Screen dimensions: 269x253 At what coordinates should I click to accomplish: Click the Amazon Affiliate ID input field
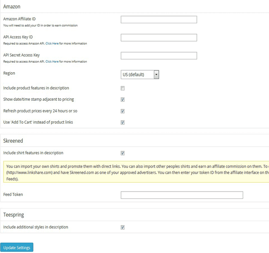point(159,19)
